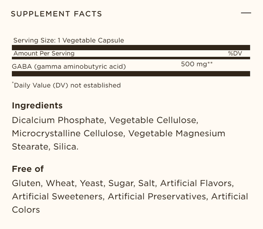Click the %DV column header

point(235,53)
